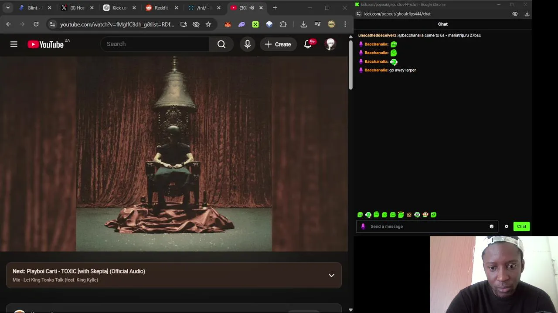Insert the first green emote in the quick row
The width and height of the screenshot is (558, 313).
pos(360,215)
